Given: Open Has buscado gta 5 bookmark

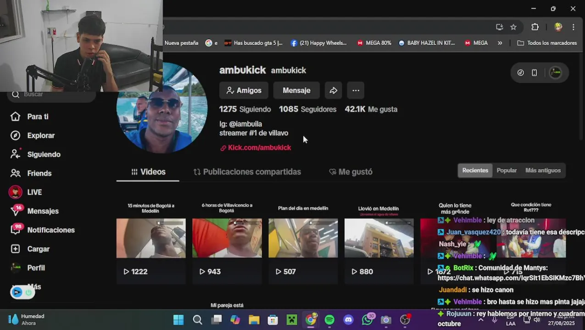Looking at the screenshot, I should 253,43.
